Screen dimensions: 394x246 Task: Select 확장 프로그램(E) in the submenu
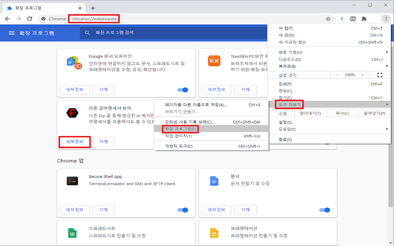click(211, 129)
